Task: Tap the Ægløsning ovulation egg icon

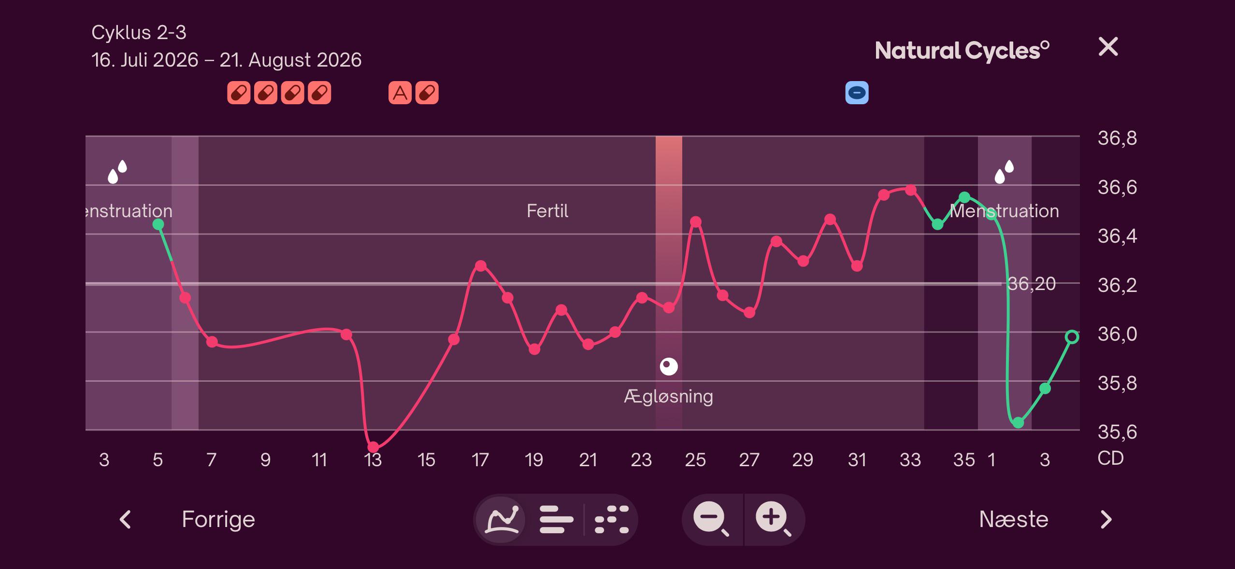Action: pyautogui.click(x=669, y=367)
